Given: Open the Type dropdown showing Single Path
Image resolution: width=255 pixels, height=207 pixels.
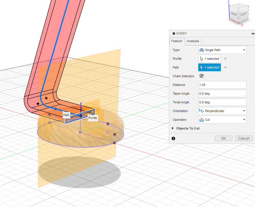Looking at the screenshot, I should click(x=222, y=50).
